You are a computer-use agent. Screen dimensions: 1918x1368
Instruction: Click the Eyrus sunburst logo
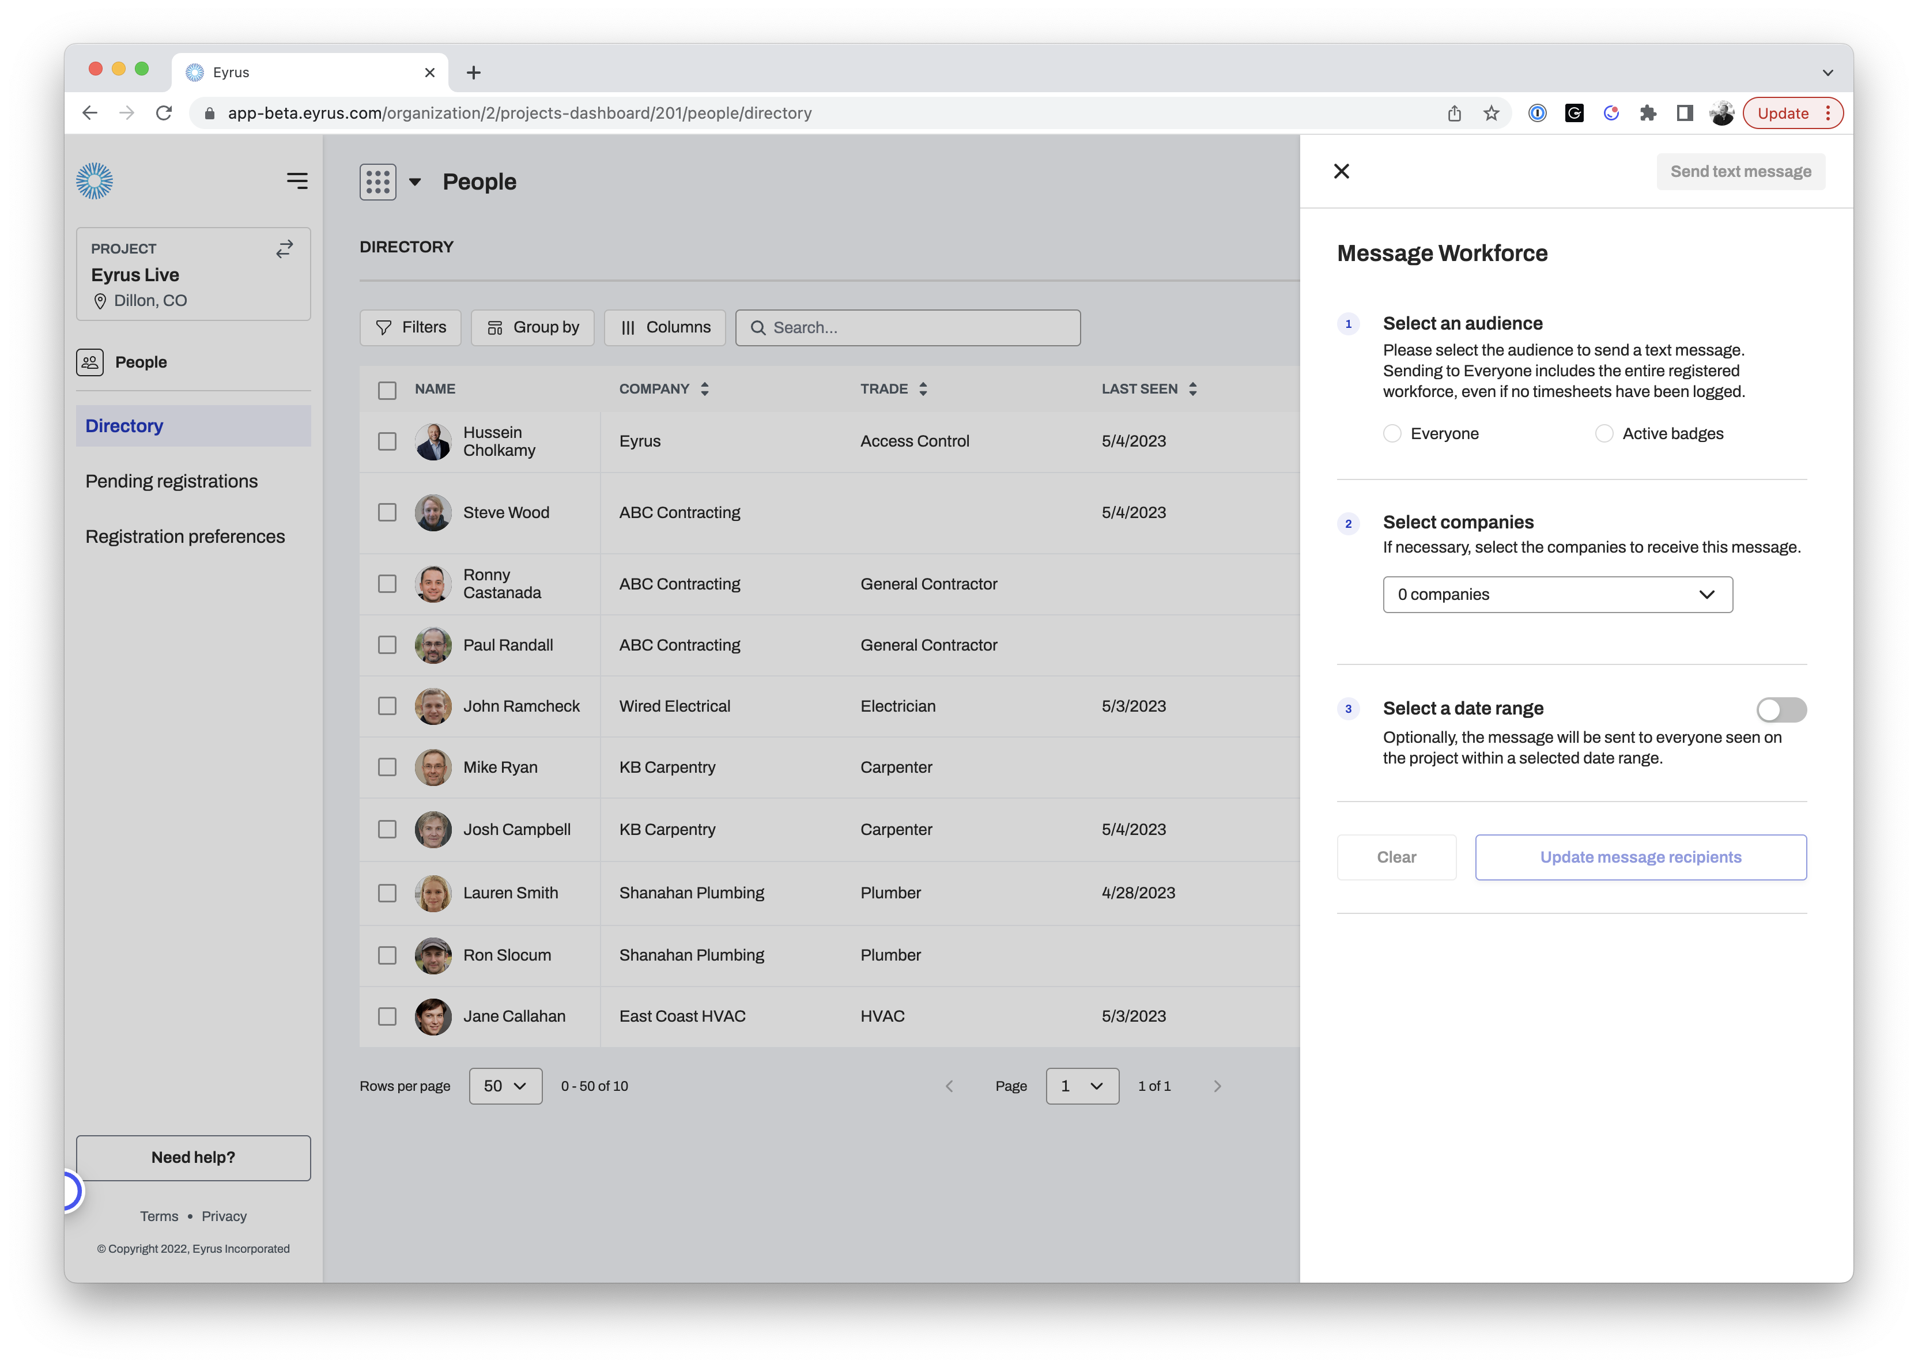point(95,180)
